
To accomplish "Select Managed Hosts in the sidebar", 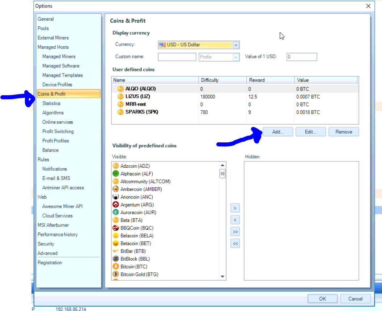I will click(53, 47).
